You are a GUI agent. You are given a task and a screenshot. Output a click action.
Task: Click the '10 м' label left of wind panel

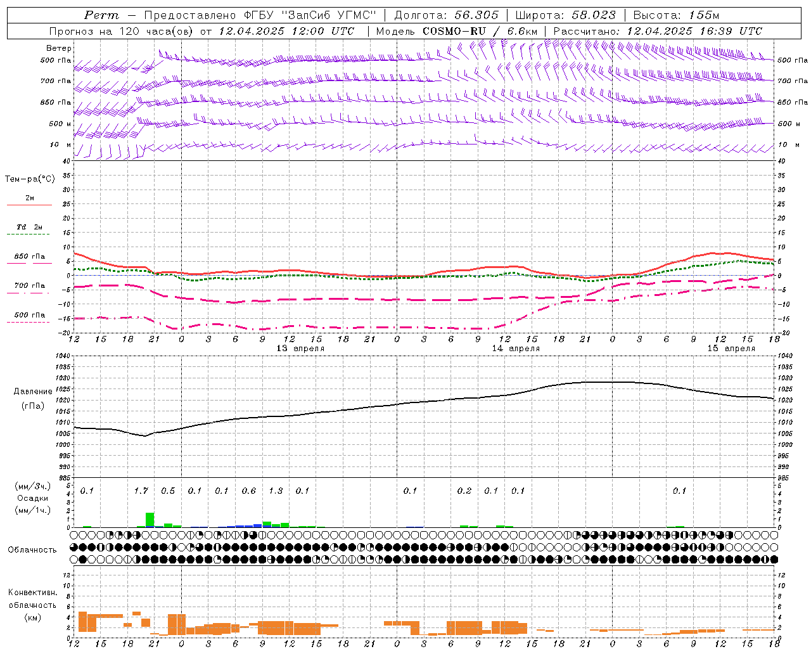[60, 145]
